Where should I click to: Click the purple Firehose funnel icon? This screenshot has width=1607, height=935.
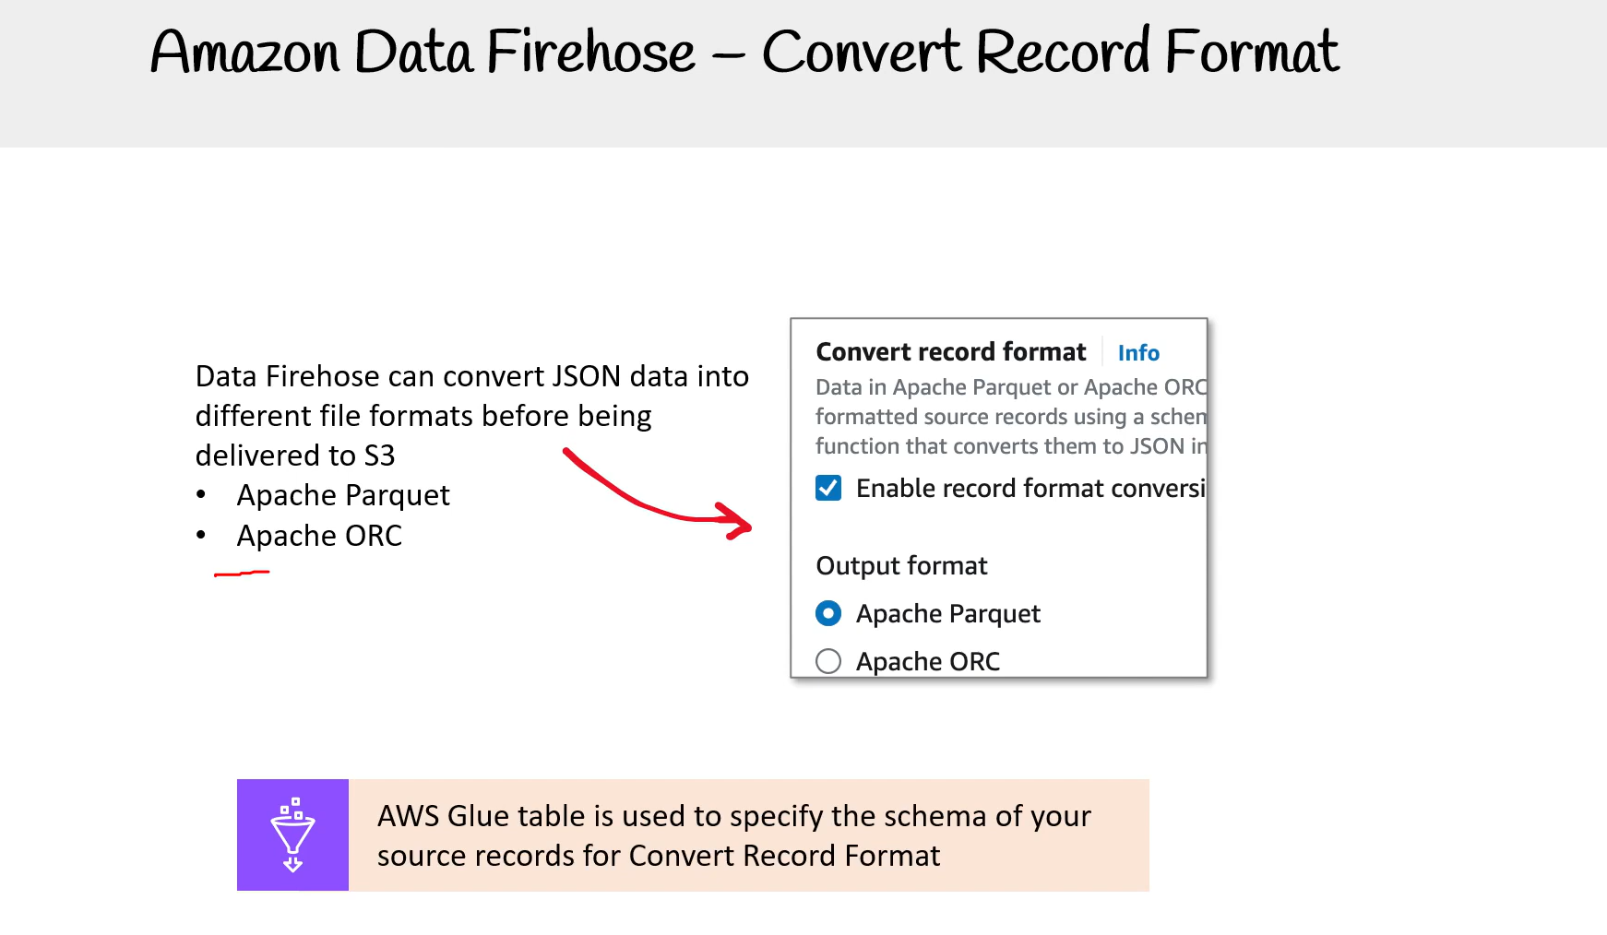click(292, 834)
